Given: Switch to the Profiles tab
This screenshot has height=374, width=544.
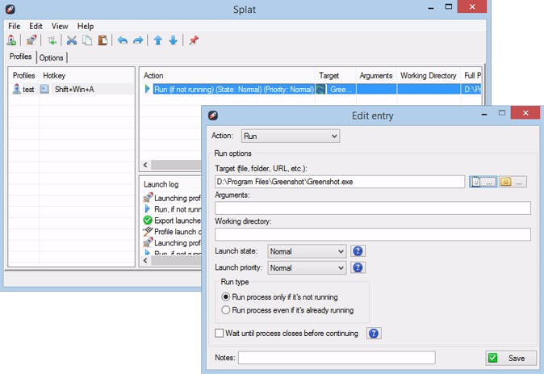Looking at the screenshot, I should click(21, 57).
